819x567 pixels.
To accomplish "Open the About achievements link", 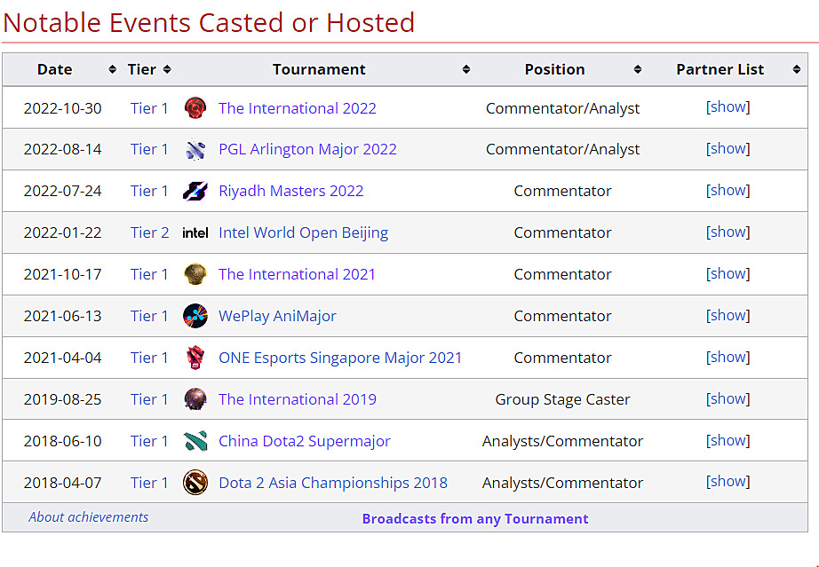I will tap(89, 517).
